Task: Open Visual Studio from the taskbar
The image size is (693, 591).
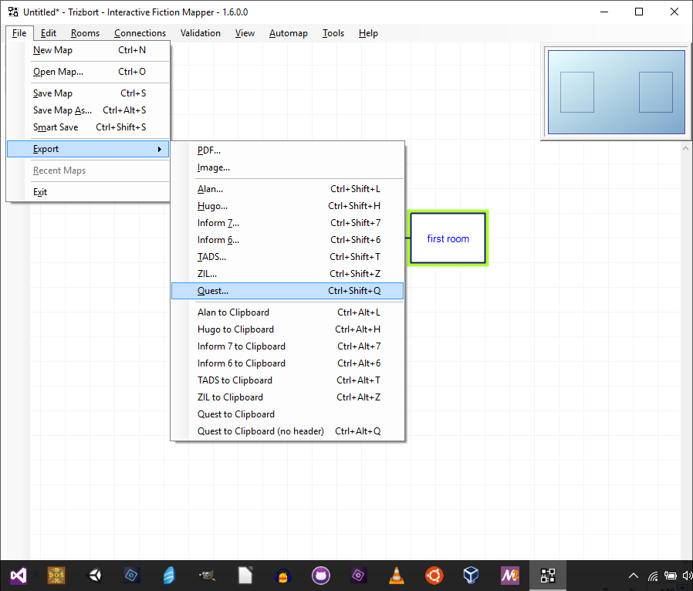Action: [19, 576]
